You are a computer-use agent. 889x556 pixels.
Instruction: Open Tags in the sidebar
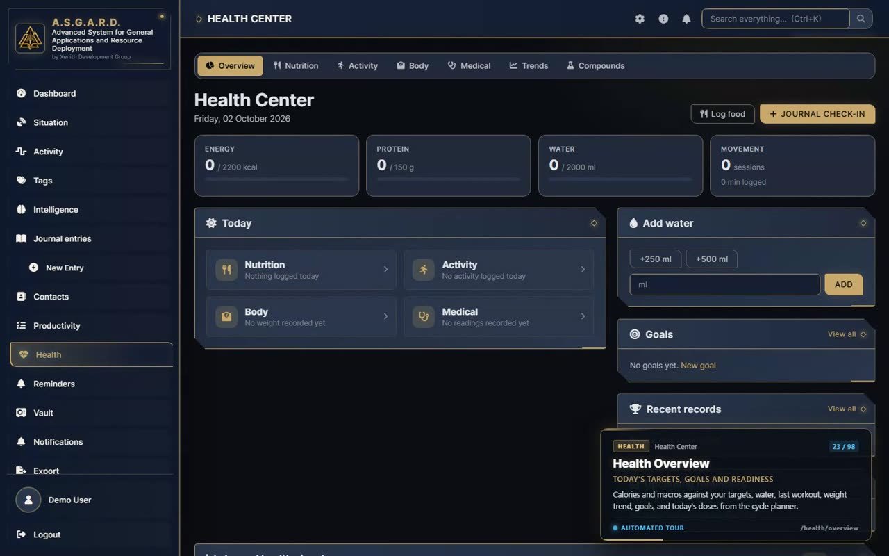point(90,181)
